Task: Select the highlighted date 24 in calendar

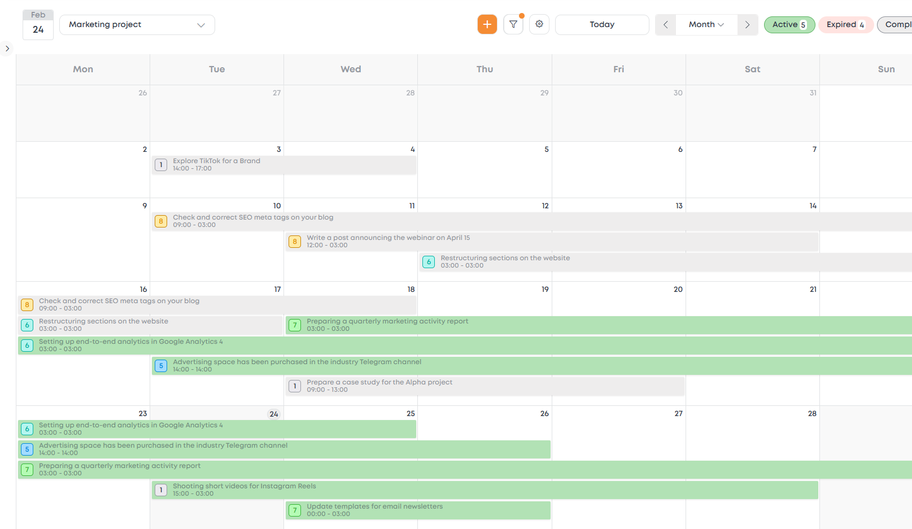Action: click(273, 414)
